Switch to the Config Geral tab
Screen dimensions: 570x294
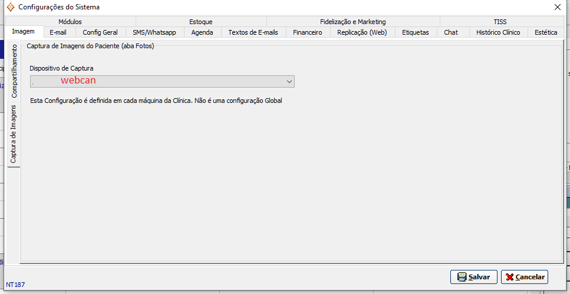coord(100,32)
